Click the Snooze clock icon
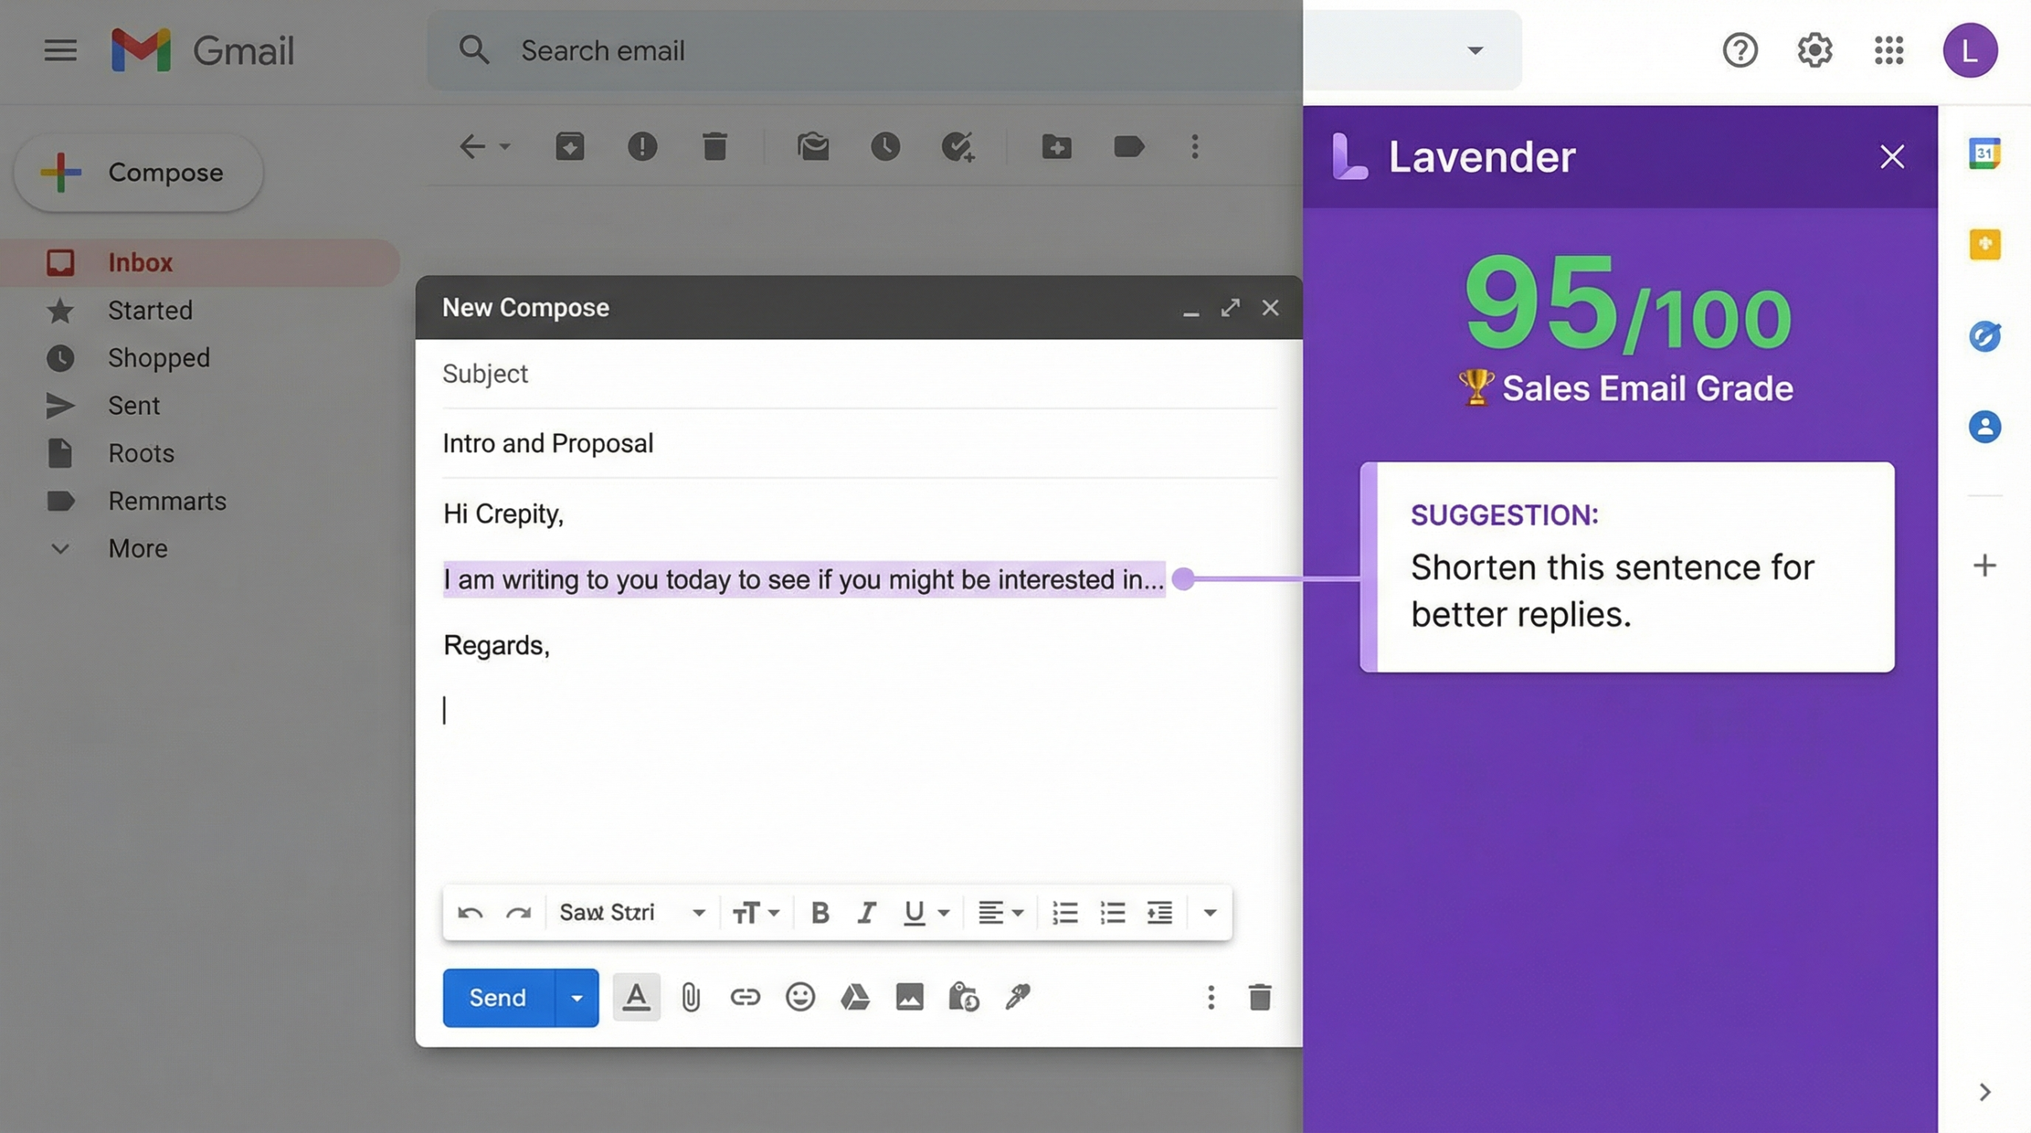Image resolution: width=2031 pixels, height=1133 pixels. coord(885,147)
